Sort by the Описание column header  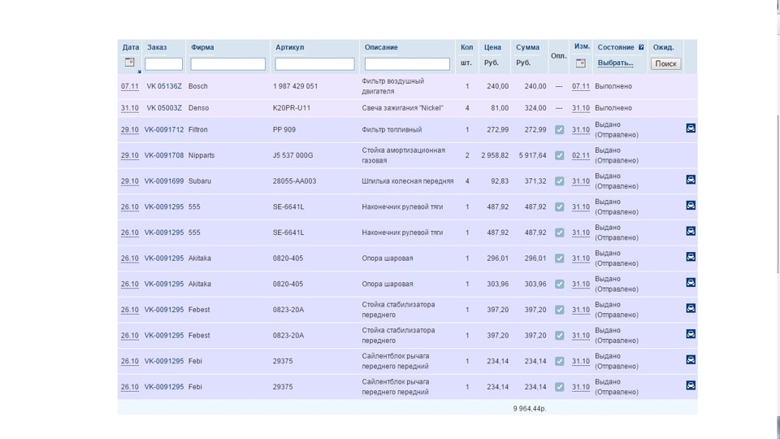(x=381, y=47)
